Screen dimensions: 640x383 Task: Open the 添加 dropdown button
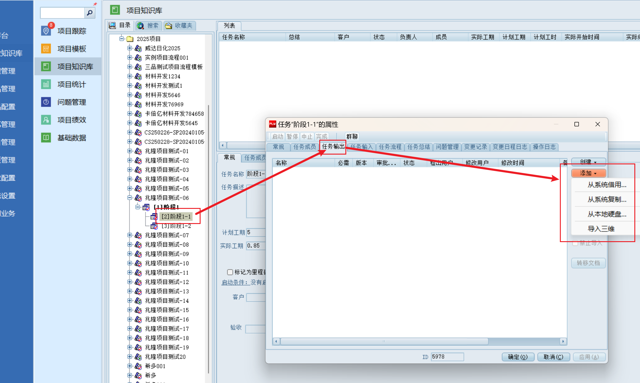pos(588,173)
